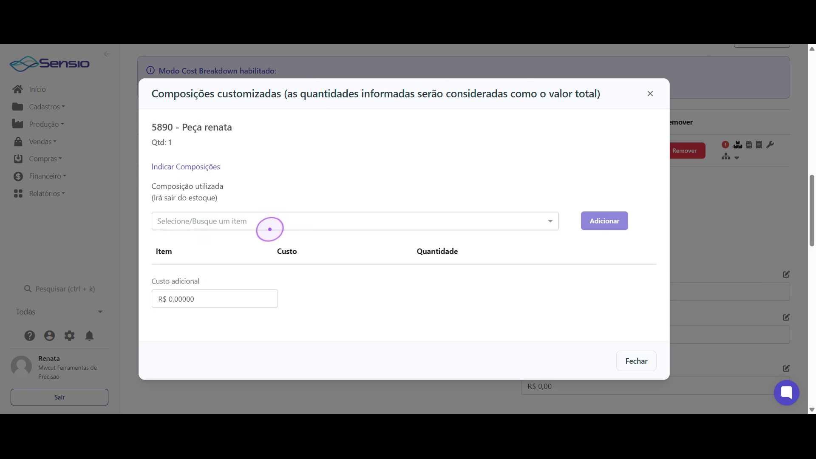The image size is (816, 459).
Task: Open the Todas filter dropdown
Action: pyautogui.click(x=59, y=312)
